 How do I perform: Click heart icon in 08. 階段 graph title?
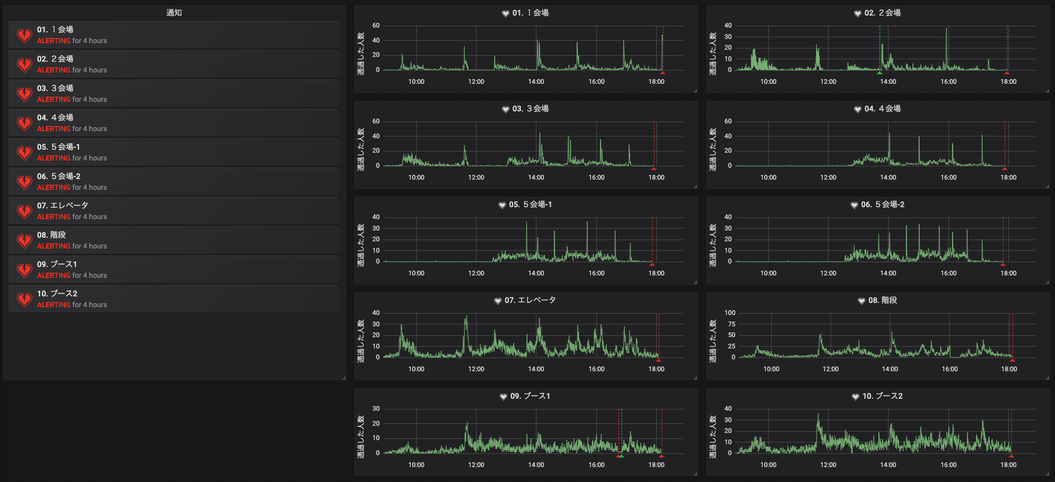862,301
